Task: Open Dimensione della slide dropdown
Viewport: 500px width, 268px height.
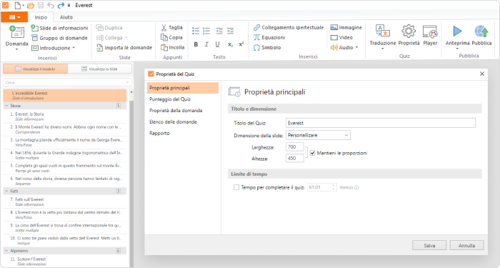Action: (x=318, y=135)
